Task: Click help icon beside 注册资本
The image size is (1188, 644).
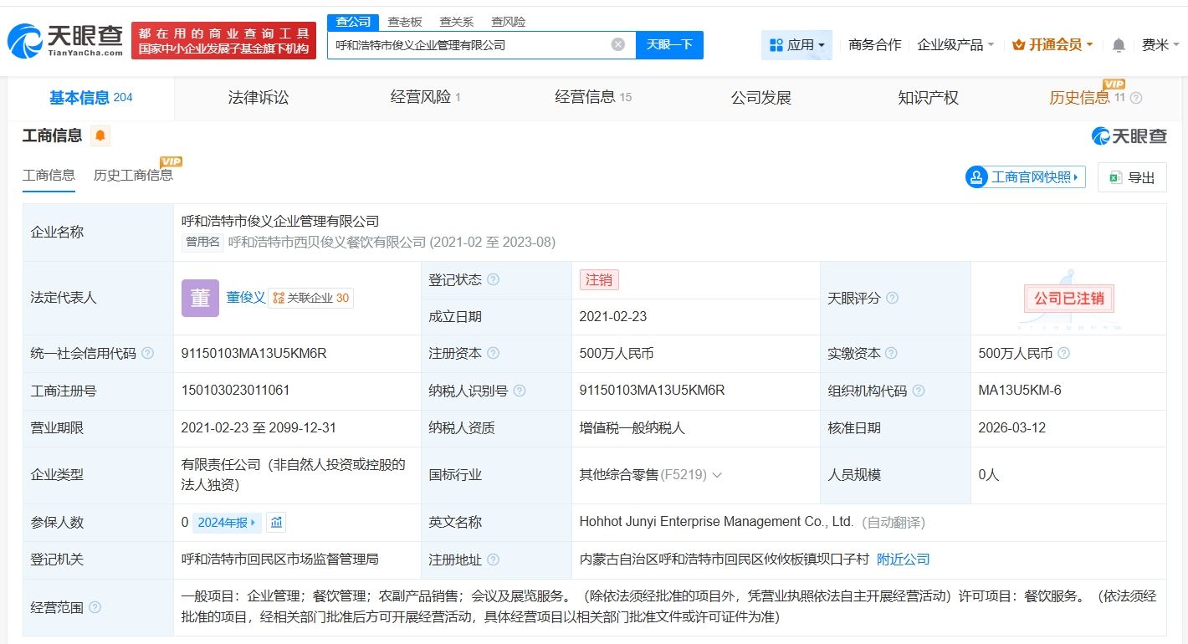Action: click(494, 354)
